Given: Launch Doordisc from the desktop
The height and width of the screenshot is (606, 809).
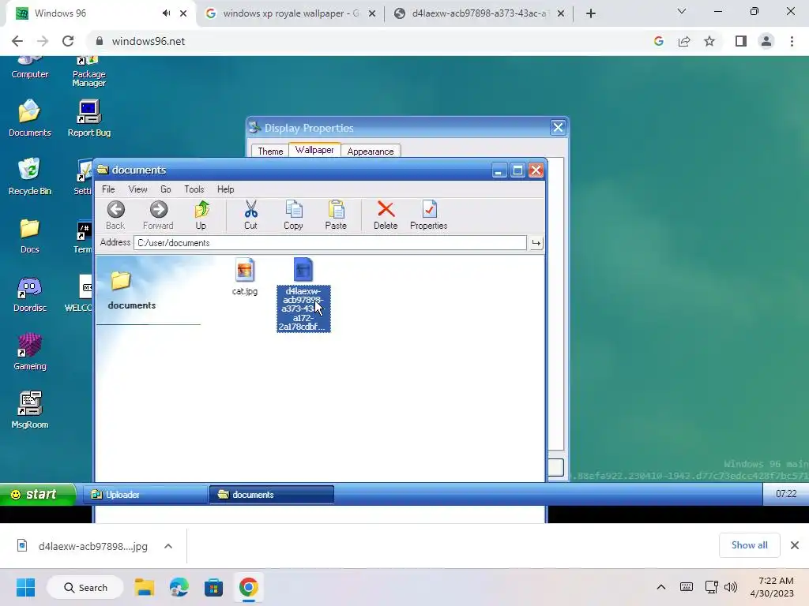Looking at the screenshot, I should coord(30,294).
